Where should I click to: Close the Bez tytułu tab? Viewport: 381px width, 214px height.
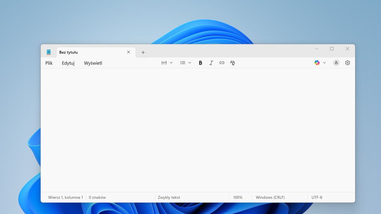[x=129, y=52]
